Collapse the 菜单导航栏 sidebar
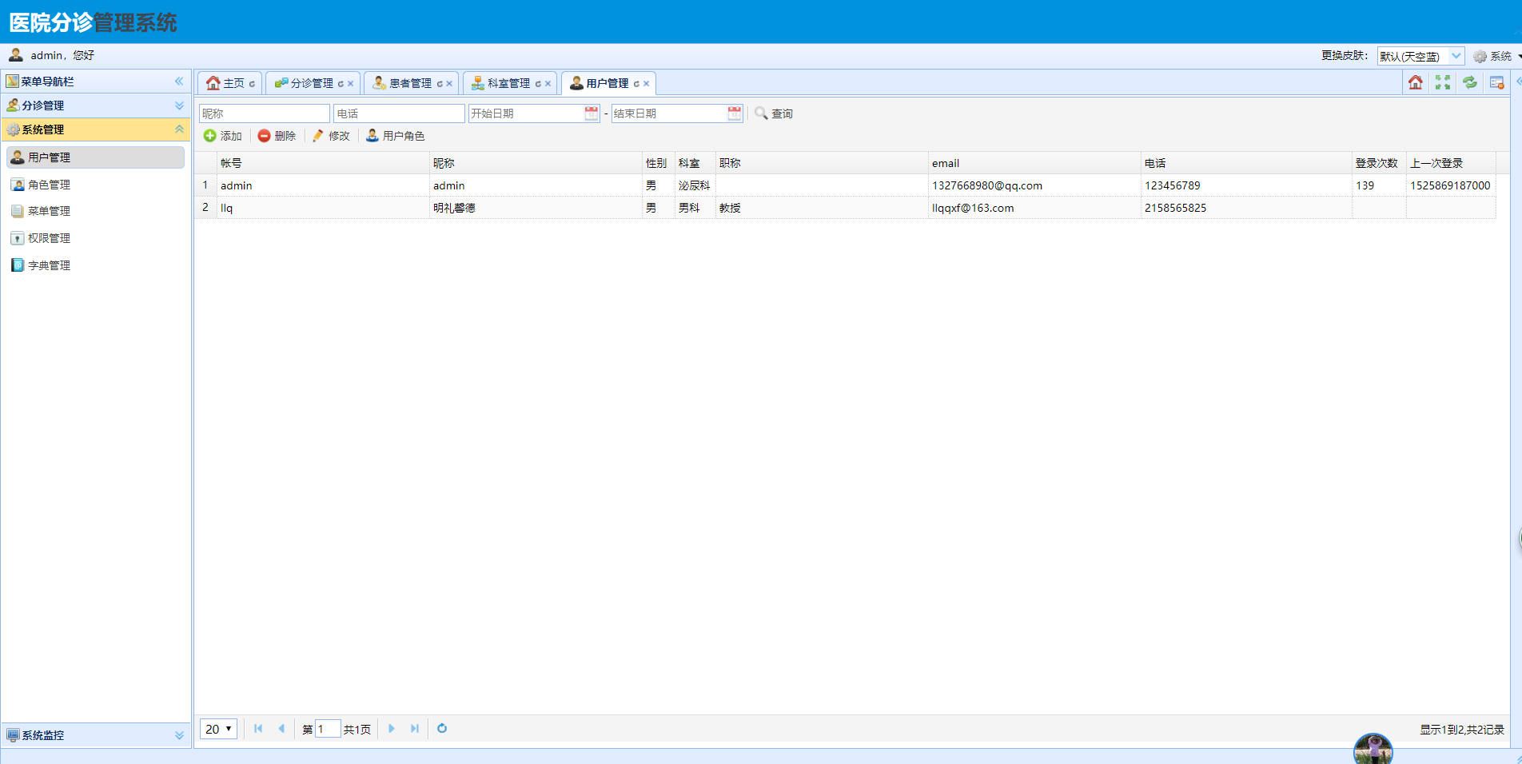Viewport: 1522px width, 764px height. (179, 82)
